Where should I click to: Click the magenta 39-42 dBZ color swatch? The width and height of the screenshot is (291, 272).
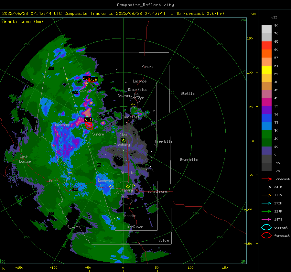[266, 102]
